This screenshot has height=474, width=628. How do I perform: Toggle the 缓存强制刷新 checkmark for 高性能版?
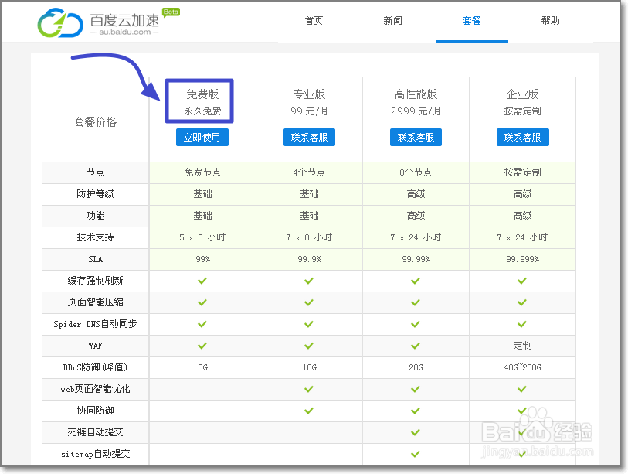(x=415, y=281)
